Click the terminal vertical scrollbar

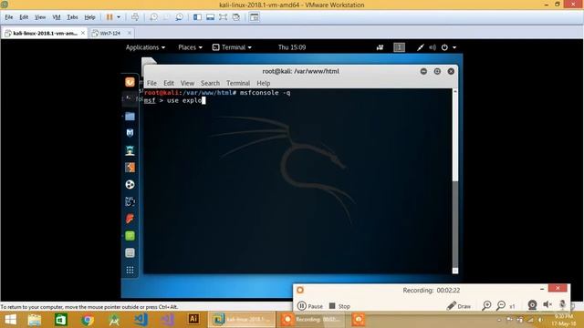[x=455, y=181]
